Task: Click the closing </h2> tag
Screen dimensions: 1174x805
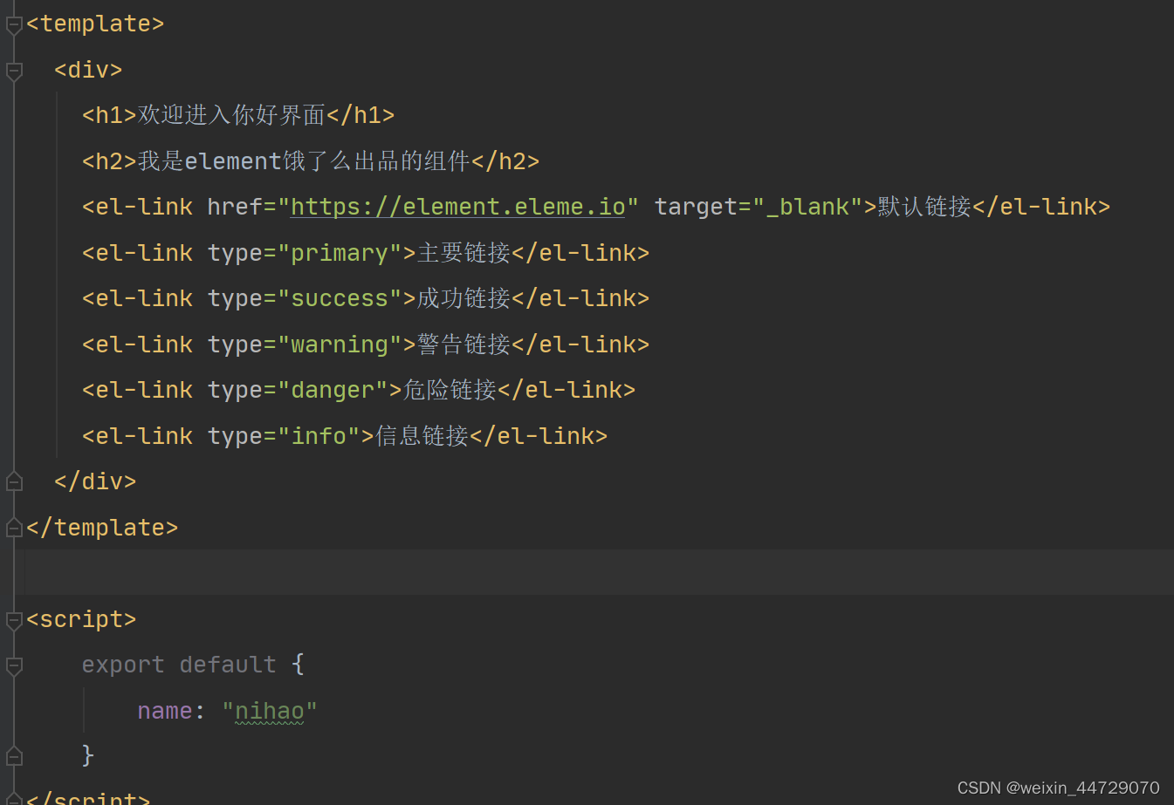Action: [505, 161]
